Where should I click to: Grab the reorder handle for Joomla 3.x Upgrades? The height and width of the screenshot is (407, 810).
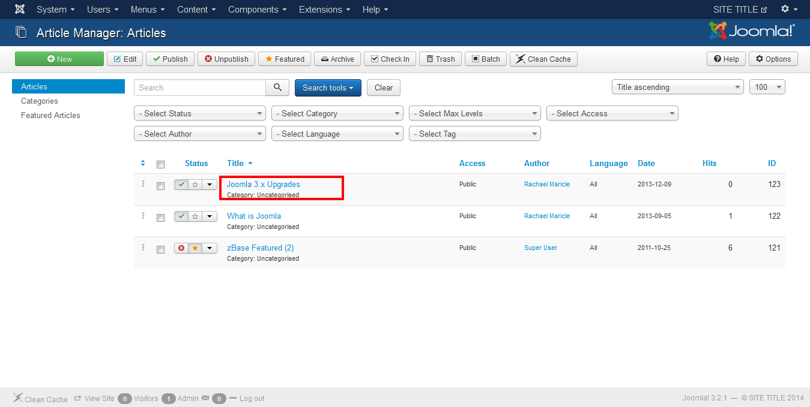143,183
